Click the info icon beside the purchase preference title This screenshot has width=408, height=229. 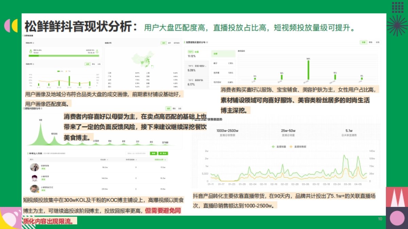point(207,42)
